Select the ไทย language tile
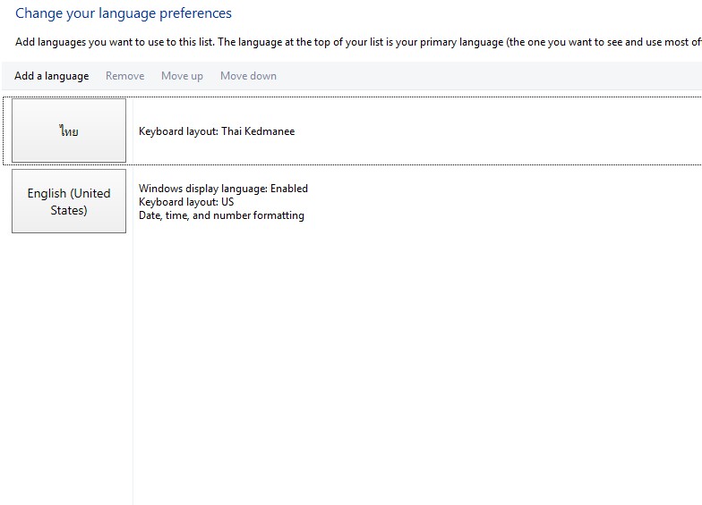This screenshot has height=505, width=702. 69,130
